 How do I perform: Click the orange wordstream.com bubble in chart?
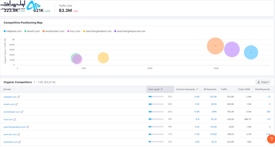[215, 46]
